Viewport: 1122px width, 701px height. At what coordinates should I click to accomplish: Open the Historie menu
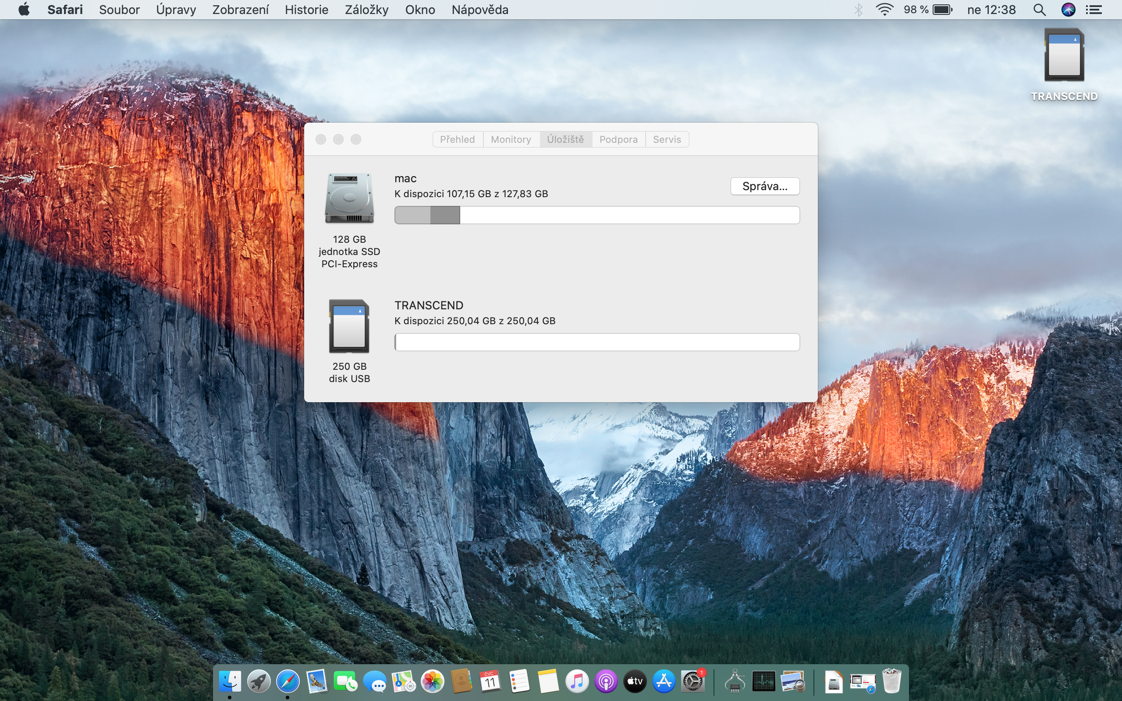[306, 10]
